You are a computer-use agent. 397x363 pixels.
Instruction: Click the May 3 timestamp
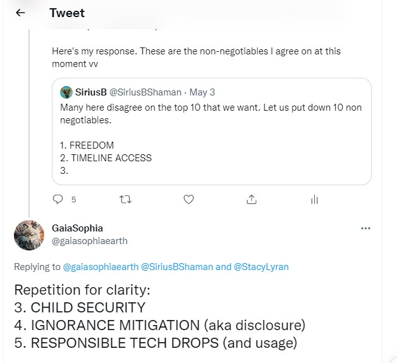pos(202,92)
